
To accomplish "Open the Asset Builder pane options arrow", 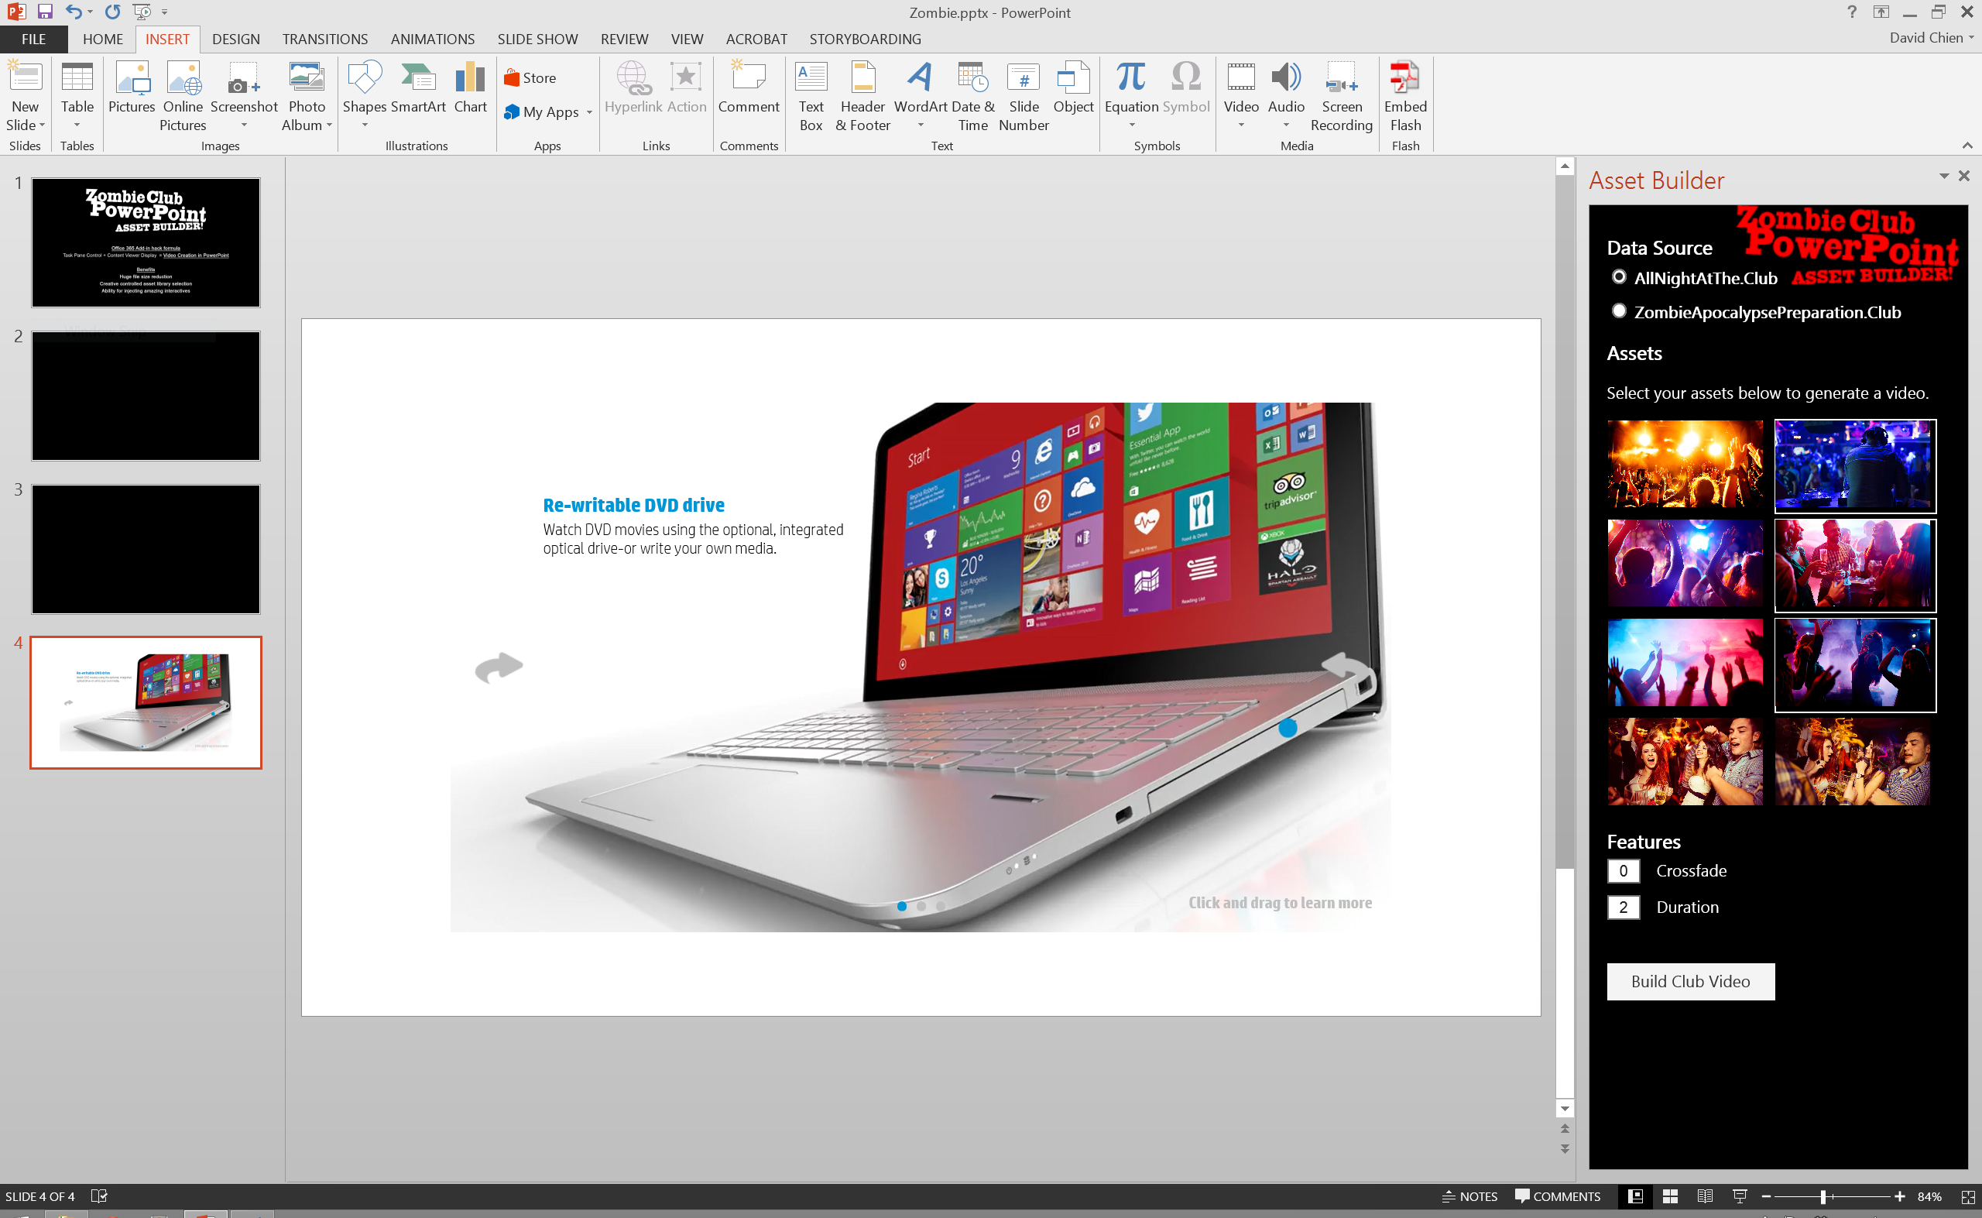I will point(1943,176).
